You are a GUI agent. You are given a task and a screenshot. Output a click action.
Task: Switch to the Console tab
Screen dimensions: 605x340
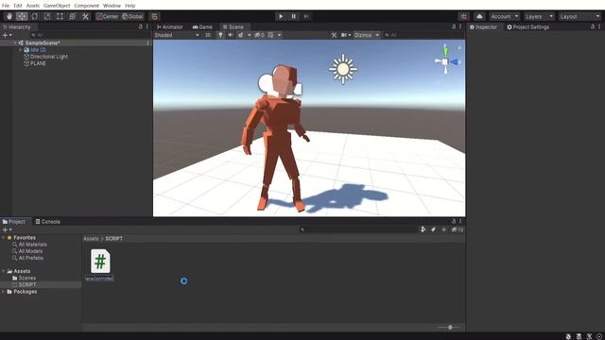tap(48, 222)
